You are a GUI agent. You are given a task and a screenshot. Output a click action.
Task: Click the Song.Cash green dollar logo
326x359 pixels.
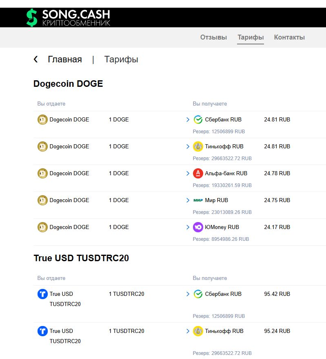pos(32,18)
